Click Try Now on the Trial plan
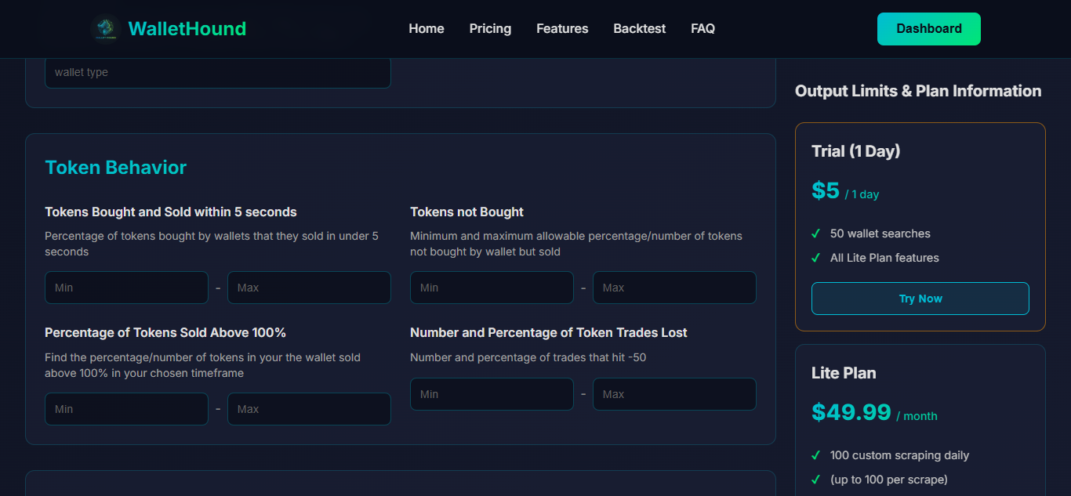This screenshot has width=1071, height=496. [920, 299]
